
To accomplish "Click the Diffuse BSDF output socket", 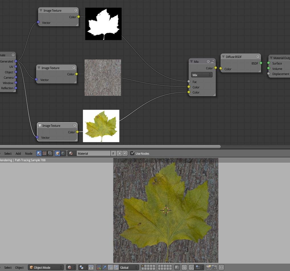I will [261, 63].
